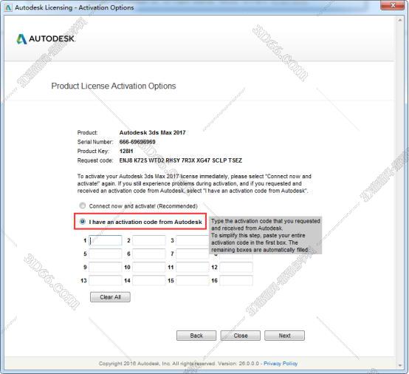The height and width of the screenshot is (374, 409).
Task: Click activation code box 15
Action: pyautogui.click(x=193, y=281)
